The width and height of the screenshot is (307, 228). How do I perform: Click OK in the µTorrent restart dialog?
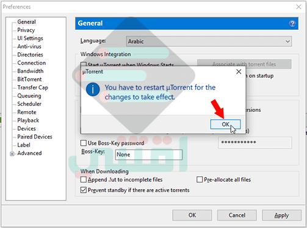tap(225, 124)
